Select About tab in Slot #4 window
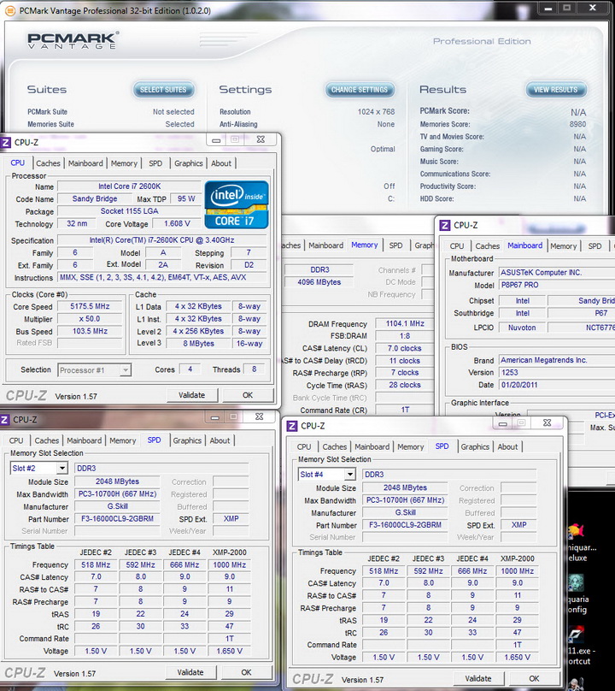The image size is (615, 691). click(x=507, y=446)
